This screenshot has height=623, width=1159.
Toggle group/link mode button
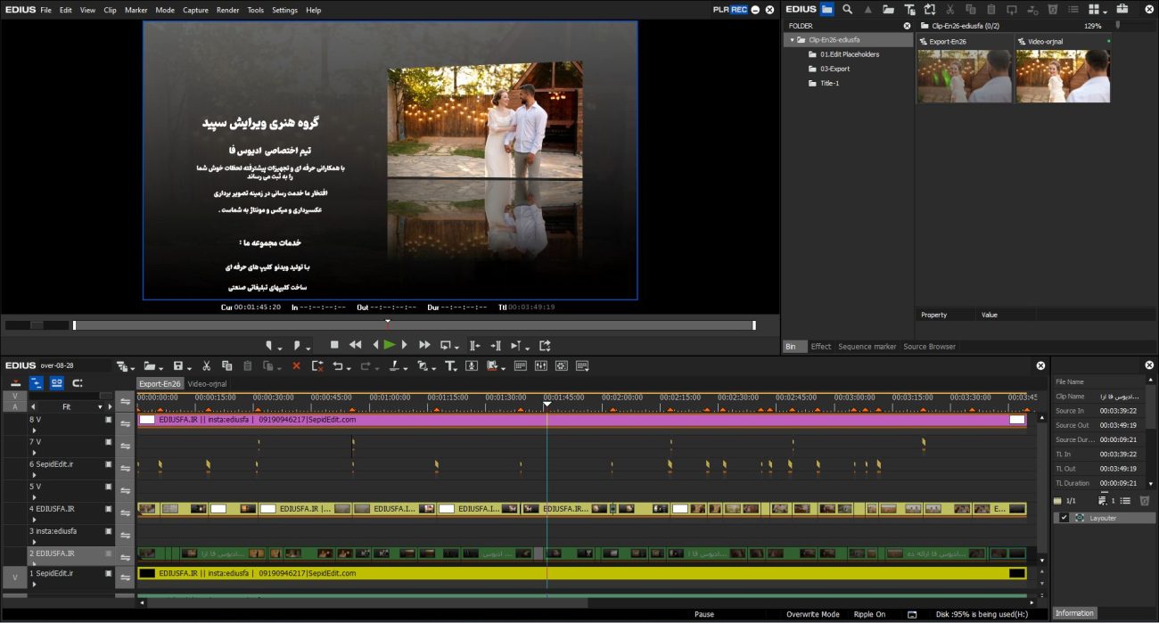[57, 383]
